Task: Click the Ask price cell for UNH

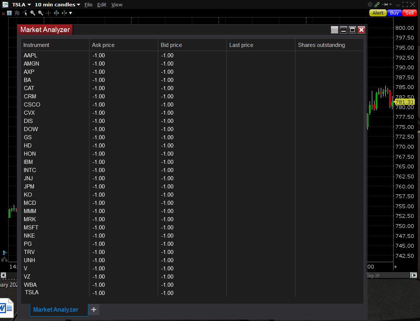Action: tap(123, 260)
